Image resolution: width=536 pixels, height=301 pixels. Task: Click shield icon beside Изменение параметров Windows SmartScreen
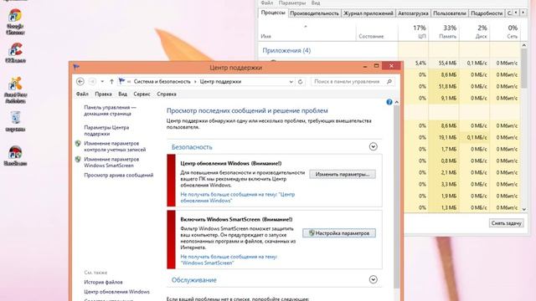pos(78,160)
